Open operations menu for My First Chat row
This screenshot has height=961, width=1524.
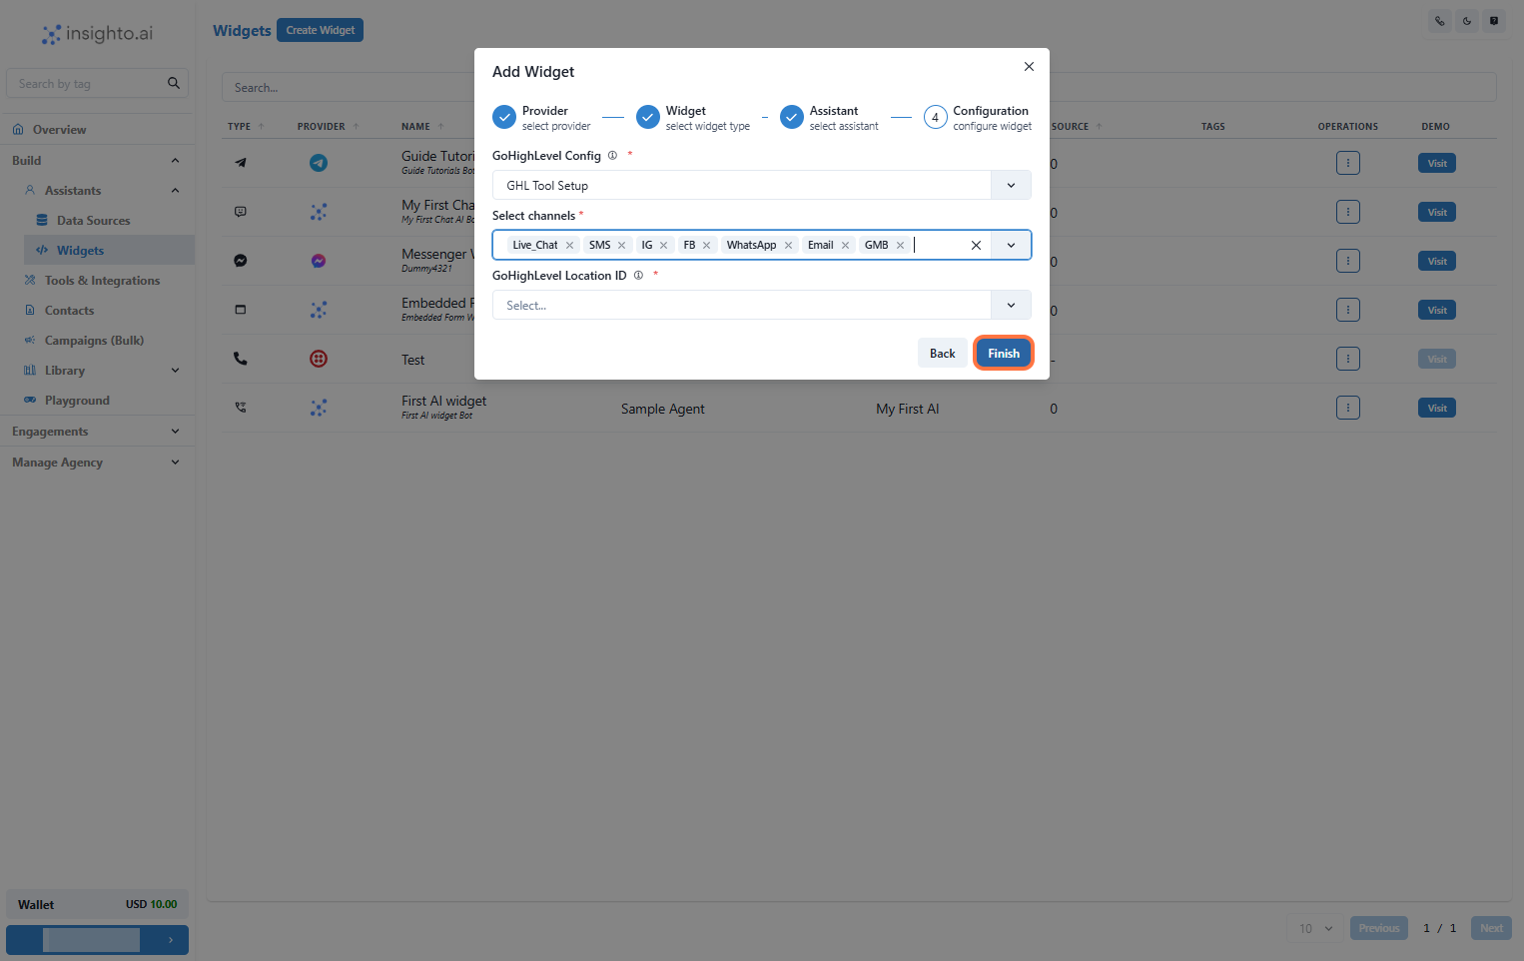pyautogui.click(x=1348, y=212)
